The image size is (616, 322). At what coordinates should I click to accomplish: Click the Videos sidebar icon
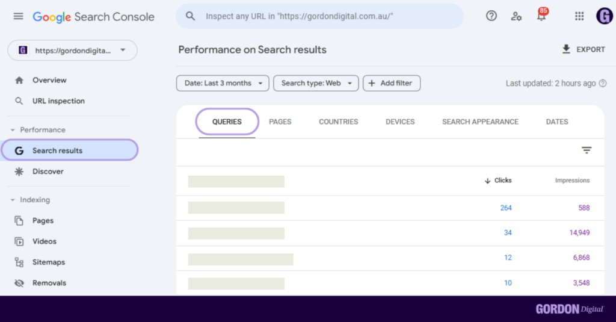(x=19, y=241)
